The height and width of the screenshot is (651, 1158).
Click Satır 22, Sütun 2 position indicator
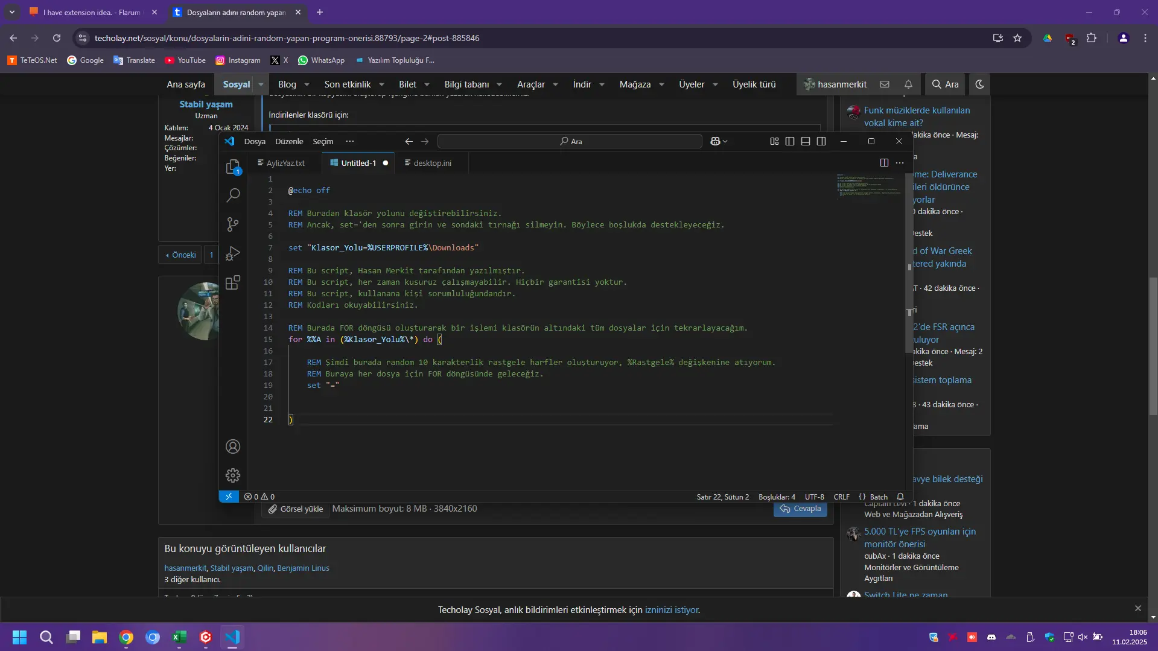click(722, 497)
